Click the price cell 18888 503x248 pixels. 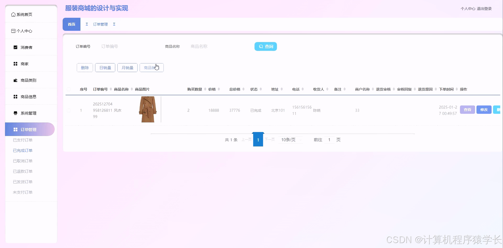tap(214, 110)
